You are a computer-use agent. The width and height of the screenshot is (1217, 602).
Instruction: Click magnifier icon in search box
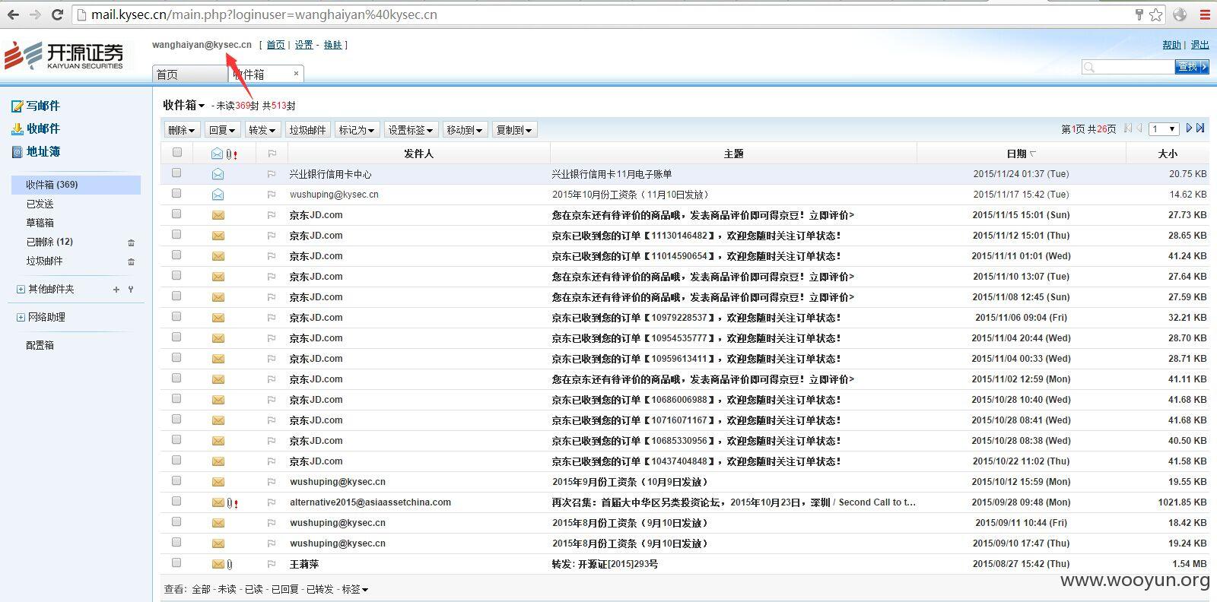pyautogui.click(x=1089, y=67)
